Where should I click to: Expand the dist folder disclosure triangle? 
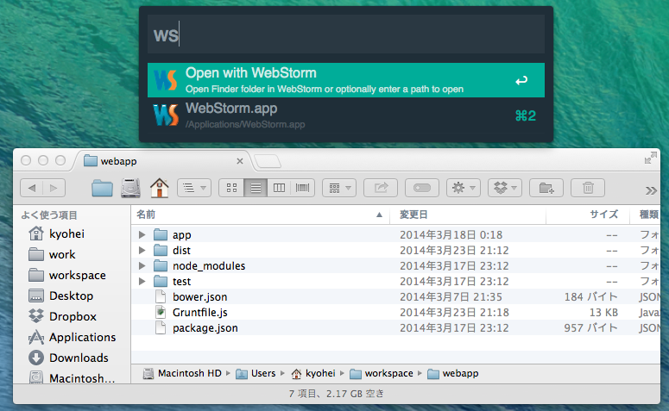click(x=142, y=250)
